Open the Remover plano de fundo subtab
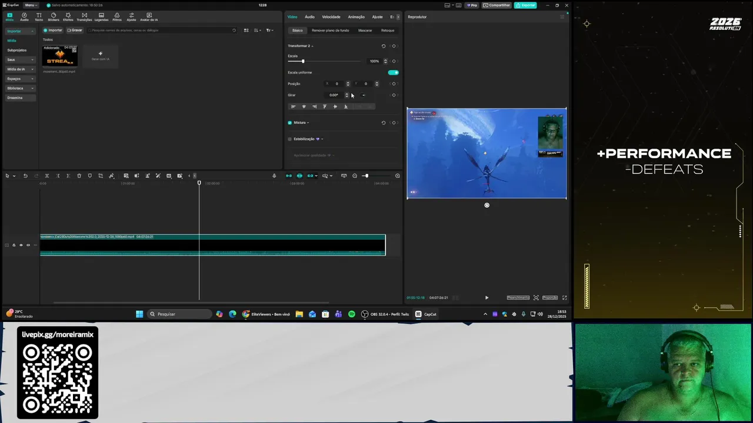Screen dimensions: 753x423 tap(331, 31)
